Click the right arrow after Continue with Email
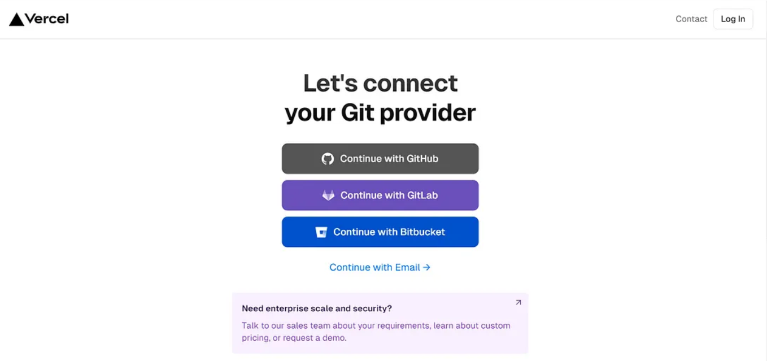Image resolution: width=767 pixels, height=361 pixels. pyautogui.click(x=427, y=267)
